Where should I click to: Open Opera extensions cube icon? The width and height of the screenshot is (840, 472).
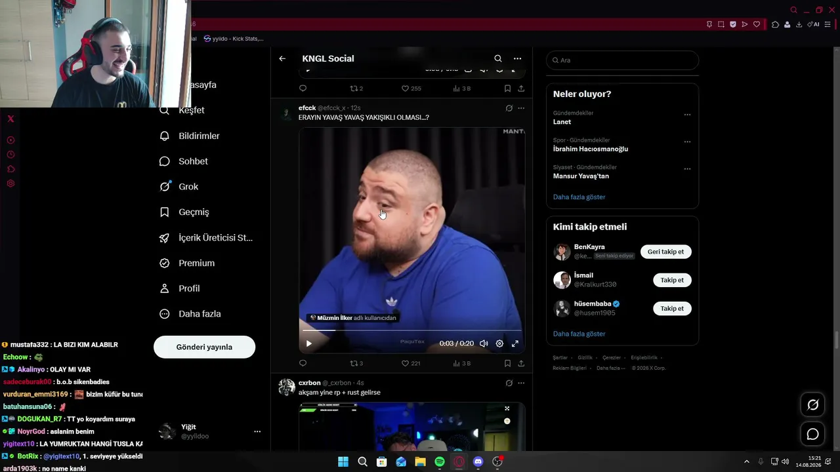(x=775, y=24)
